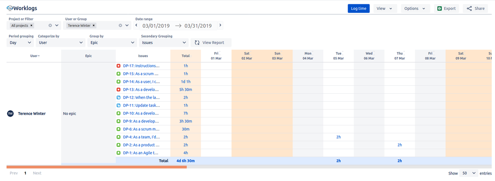Click the grand total 4d 6h 30m
Image resolution: width=495 pixels, height=181 pixels.
(x=186, y=161)
